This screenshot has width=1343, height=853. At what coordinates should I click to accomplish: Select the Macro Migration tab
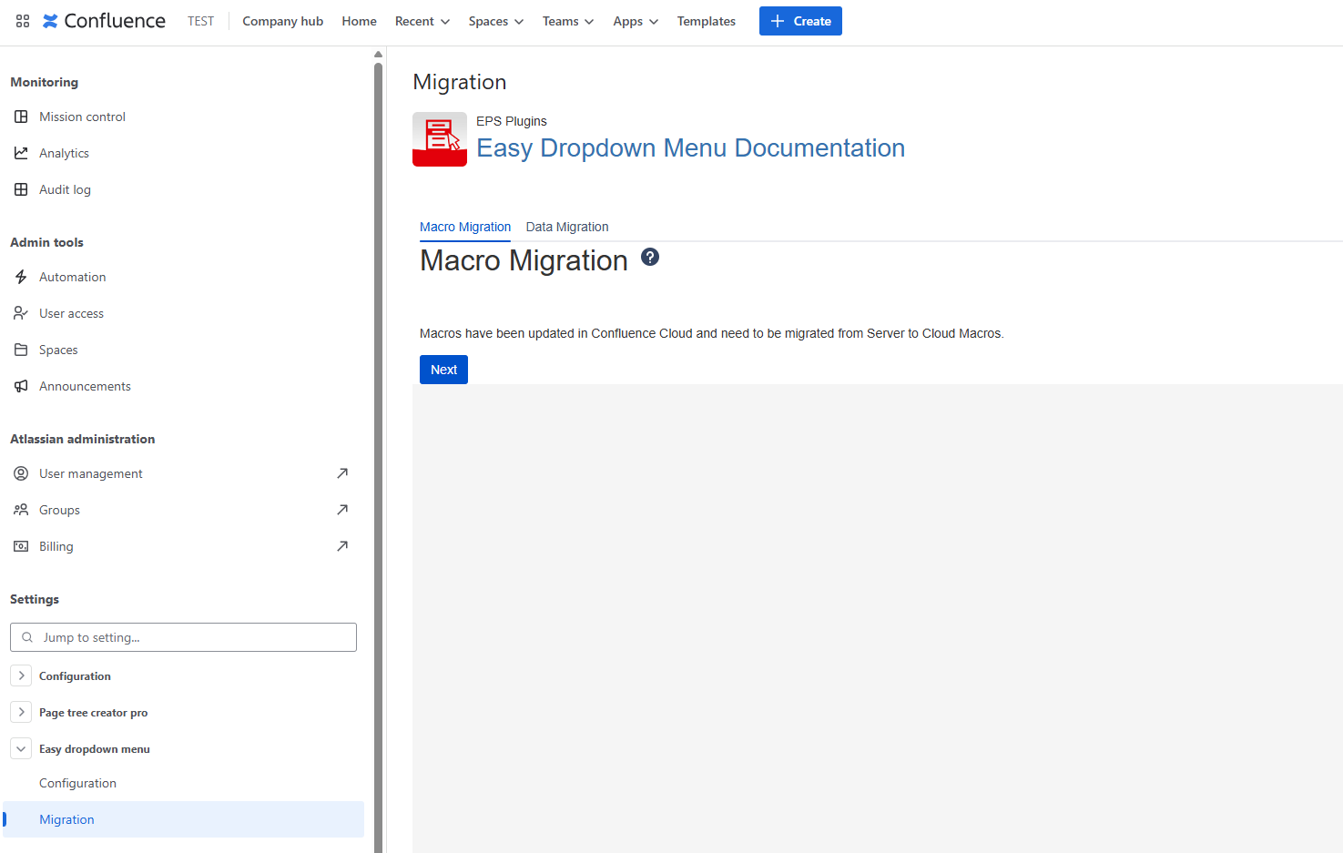464,227
